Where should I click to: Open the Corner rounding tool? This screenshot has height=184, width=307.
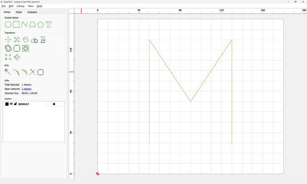click(17, 48)
